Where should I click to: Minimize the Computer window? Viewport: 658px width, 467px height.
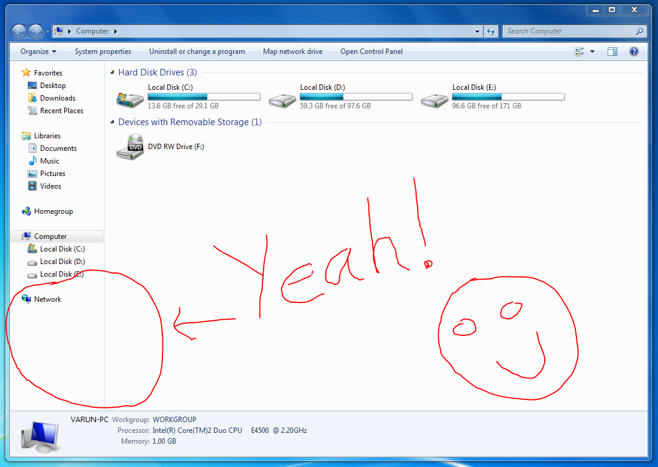point(595,10)
